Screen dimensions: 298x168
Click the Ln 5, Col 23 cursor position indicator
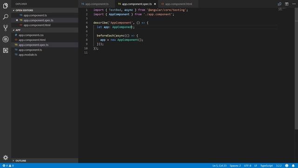tap(219, 166)
